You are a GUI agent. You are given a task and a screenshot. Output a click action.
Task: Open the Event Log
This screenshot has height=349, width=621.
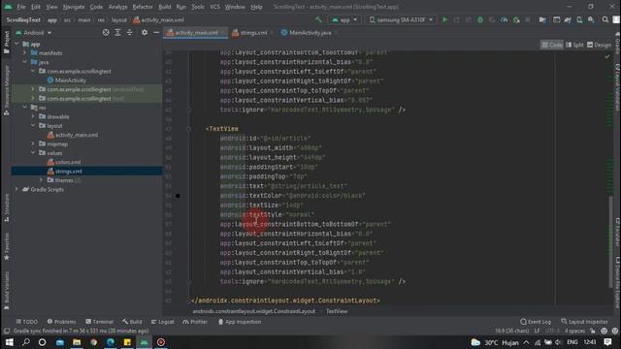coord(536,322)
